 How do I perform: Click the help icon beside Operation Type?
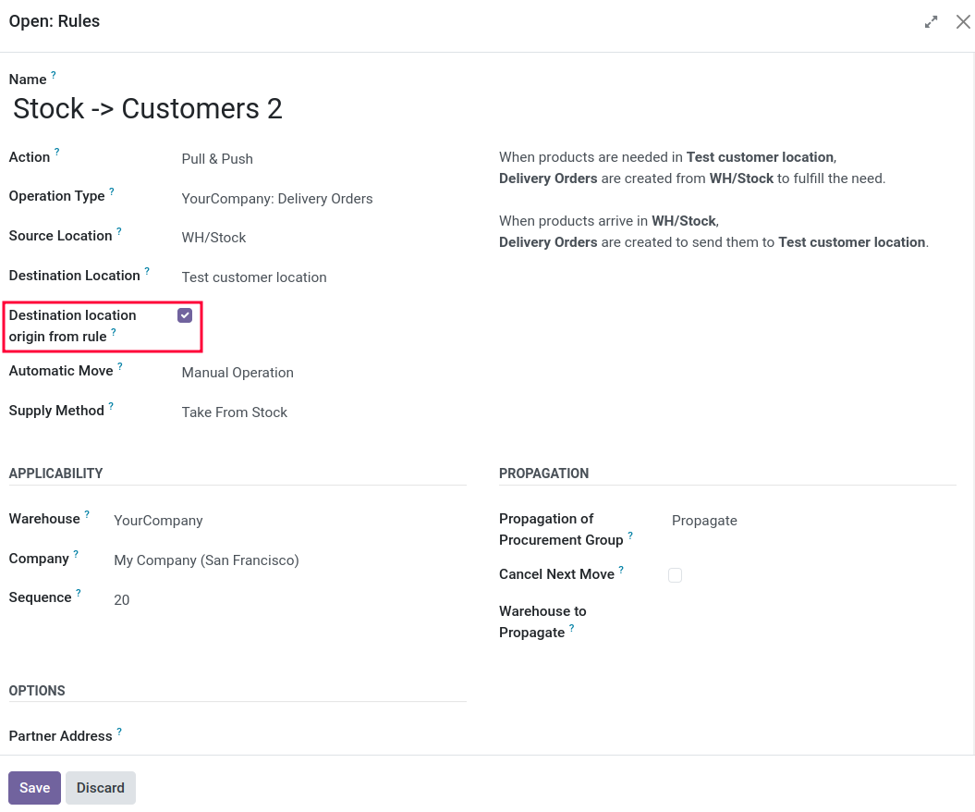pos(111,191)
